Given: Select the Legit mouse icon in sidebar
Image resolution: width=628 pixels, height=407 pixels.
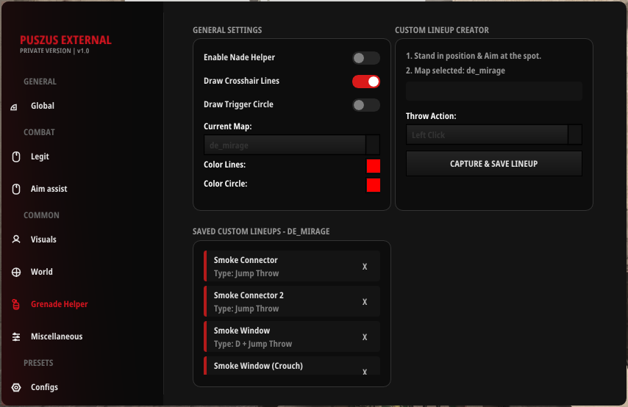Looking at the screenshot, I should click(16, 156).
